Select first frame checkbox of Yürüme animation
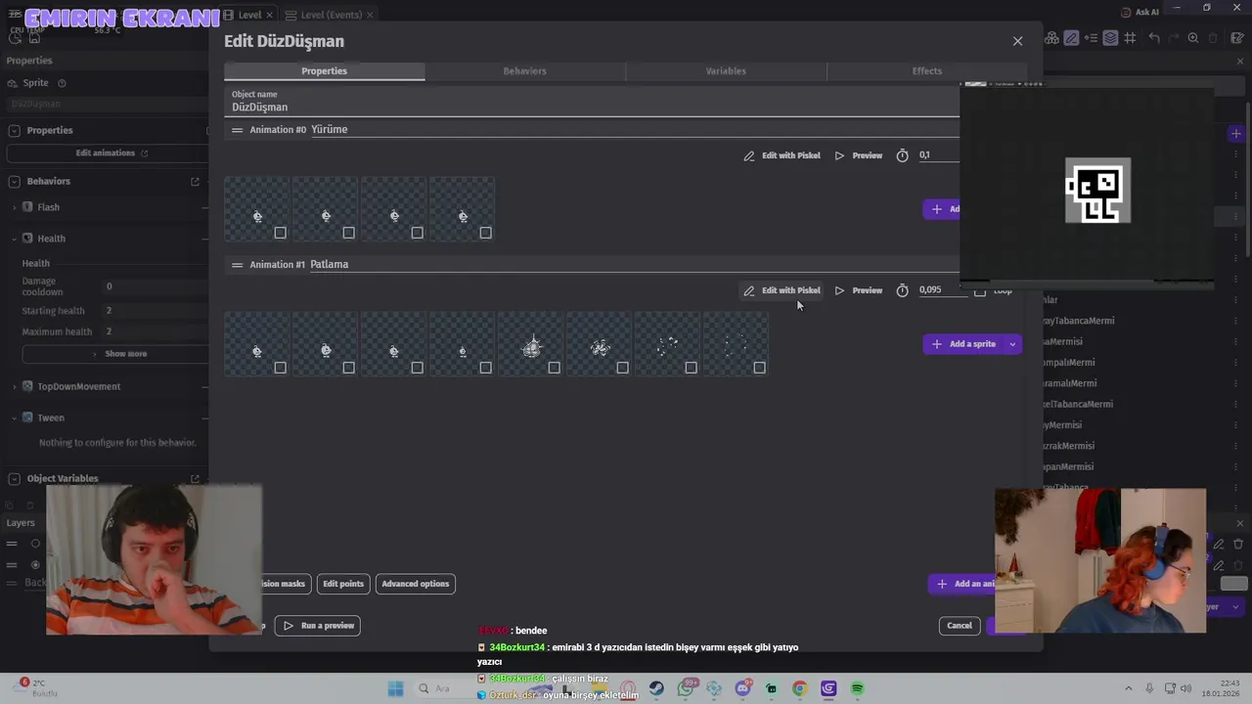 point(281,233)
